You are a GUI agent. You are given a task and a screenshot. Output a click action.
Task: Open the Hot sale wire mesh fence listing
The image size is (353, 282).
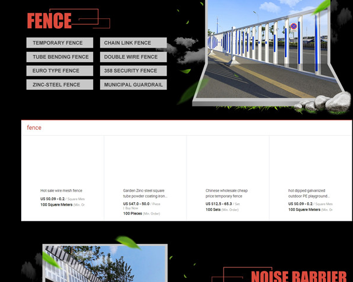pos(61,190)
